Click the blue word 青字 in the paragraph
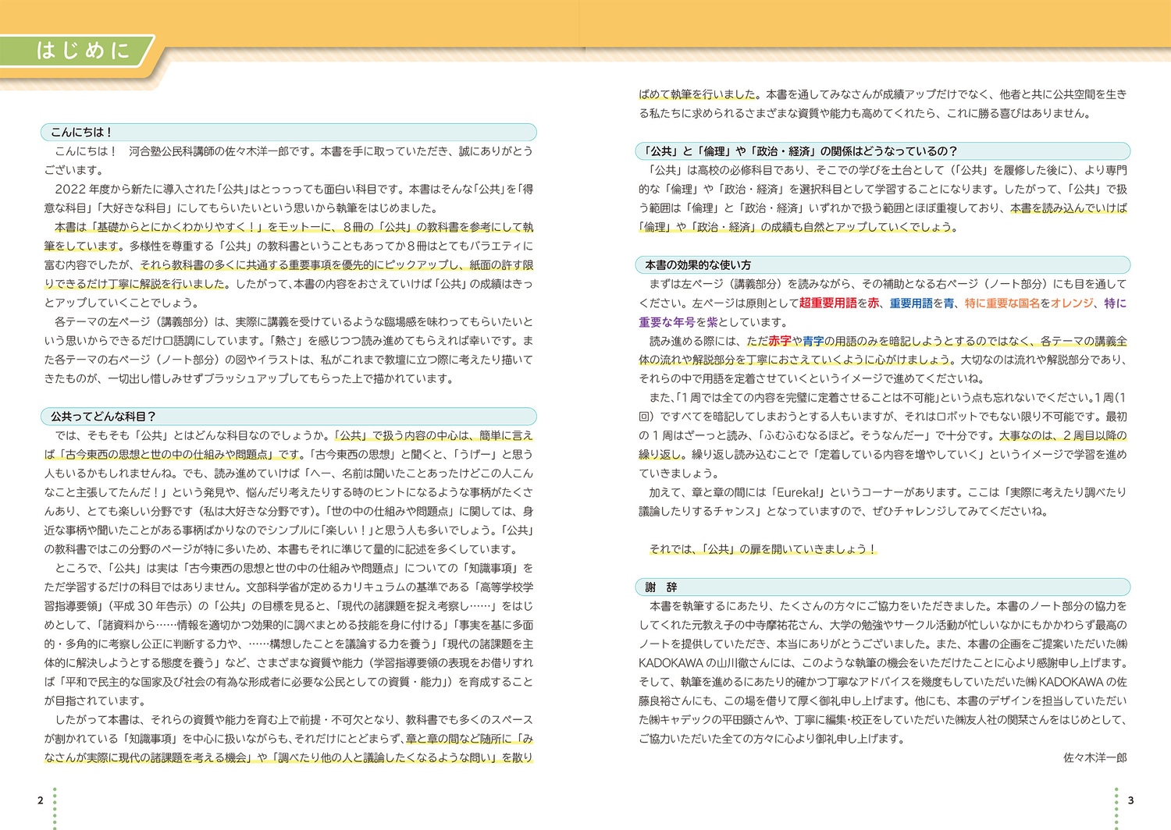 point(813,341)
